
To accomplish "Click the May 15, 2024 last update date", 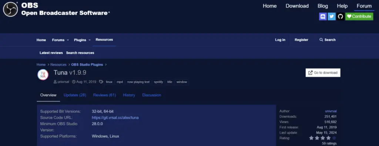I will pyautogui.click(x=326, y=133).
